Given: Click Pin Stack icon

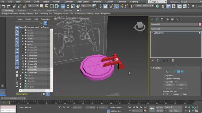Looking at the screenshot, I should point(152,61).
